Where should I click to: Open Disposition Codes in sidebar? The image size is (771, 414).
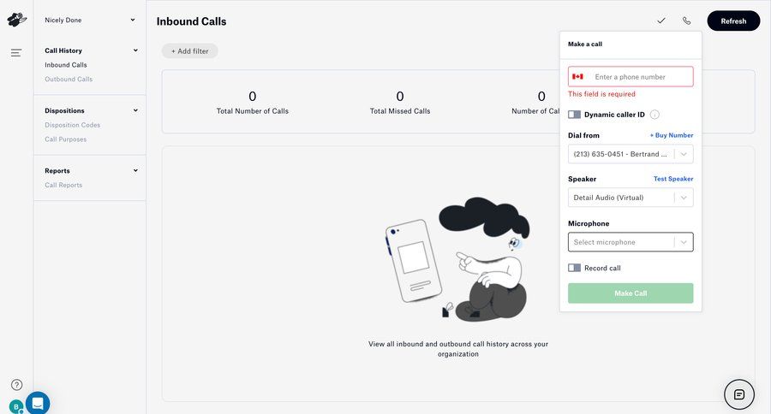coord(73,125)
